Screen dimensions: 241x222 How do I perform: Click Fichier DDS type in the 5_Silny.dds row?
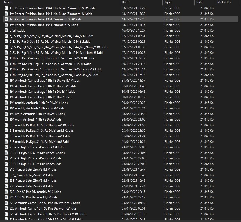coord(172,30)
